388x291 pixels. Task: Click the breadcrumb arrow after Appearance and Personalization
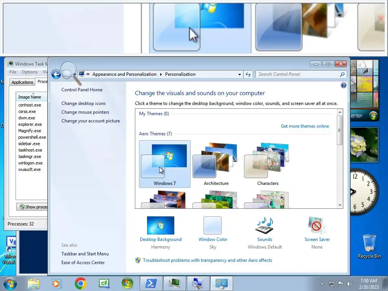(x=161, y=75)
